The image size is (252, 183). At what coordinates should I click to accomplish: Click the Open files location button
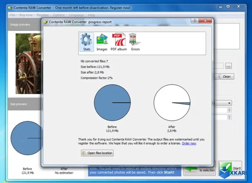97,153
